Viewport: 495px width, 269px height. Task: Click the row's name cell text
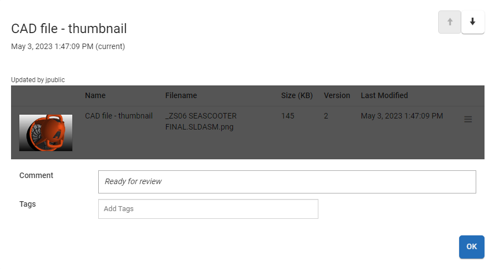point(119,116)
